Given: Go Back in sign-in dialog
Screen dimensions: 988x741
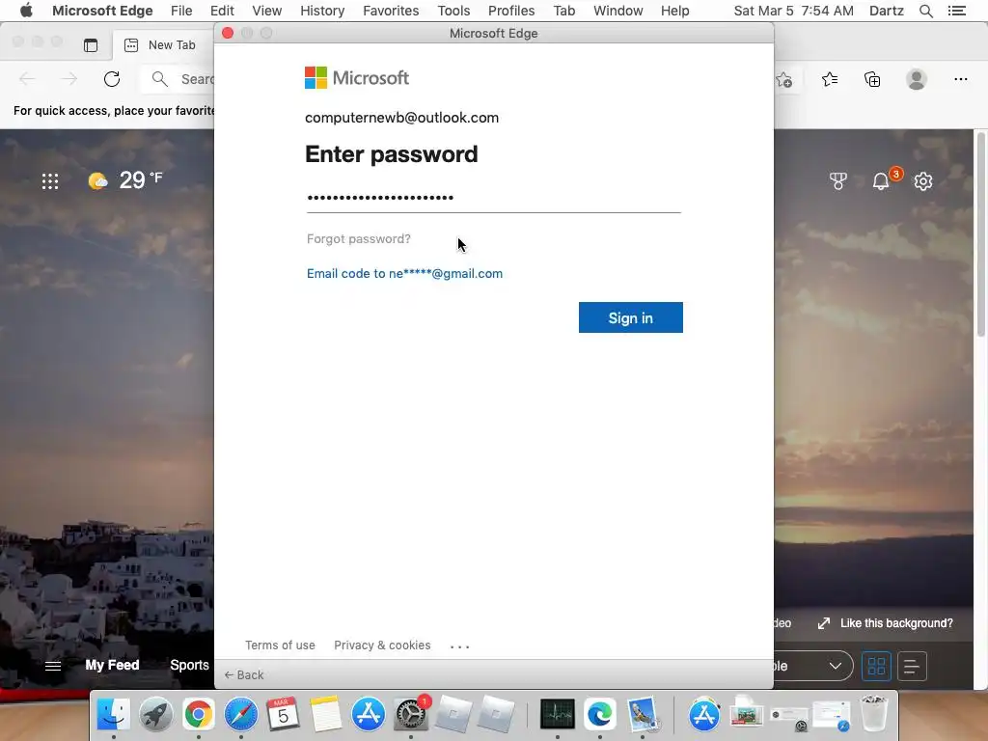Looking at the screenshot, I should coord(244,674).
